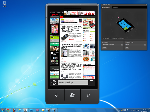
Task: Click the weekly.ascii.jp address bar
Action: pos(73,82)
